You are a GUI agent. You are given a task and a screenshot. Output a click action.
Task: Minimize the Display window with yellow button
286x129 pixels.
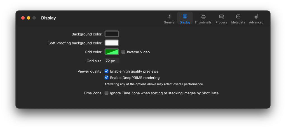click(x=29, y=18)
